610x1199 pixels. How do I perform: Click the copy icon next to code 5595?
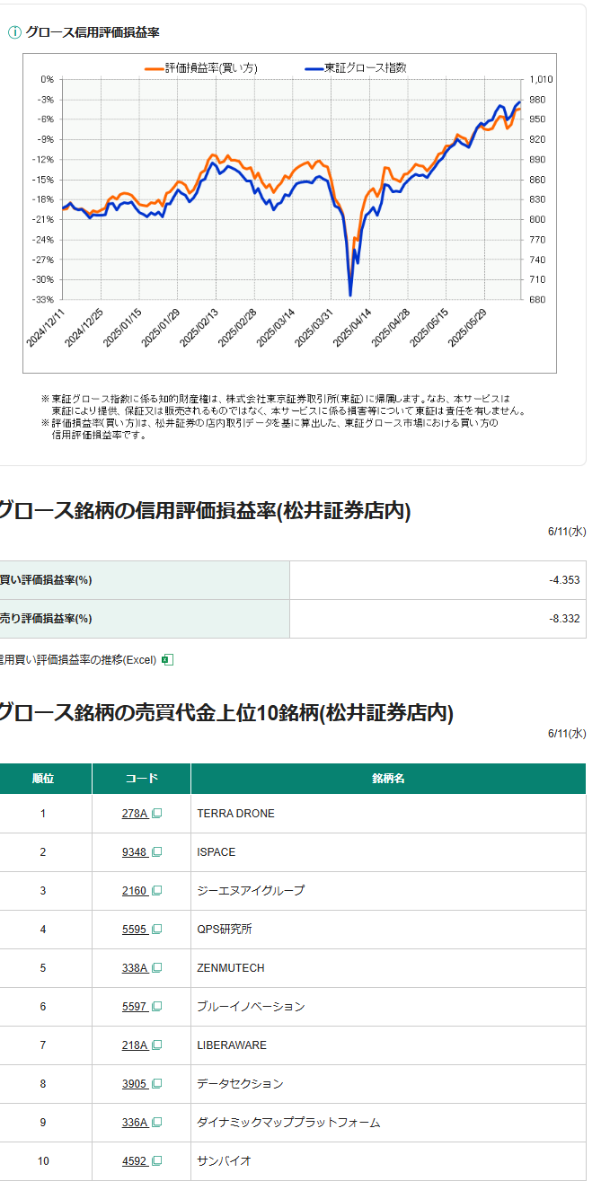click(x=157, y=930)
